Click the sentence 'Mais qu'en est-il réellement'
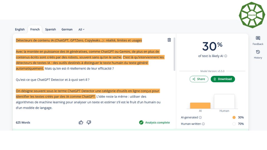 point(79,68)
